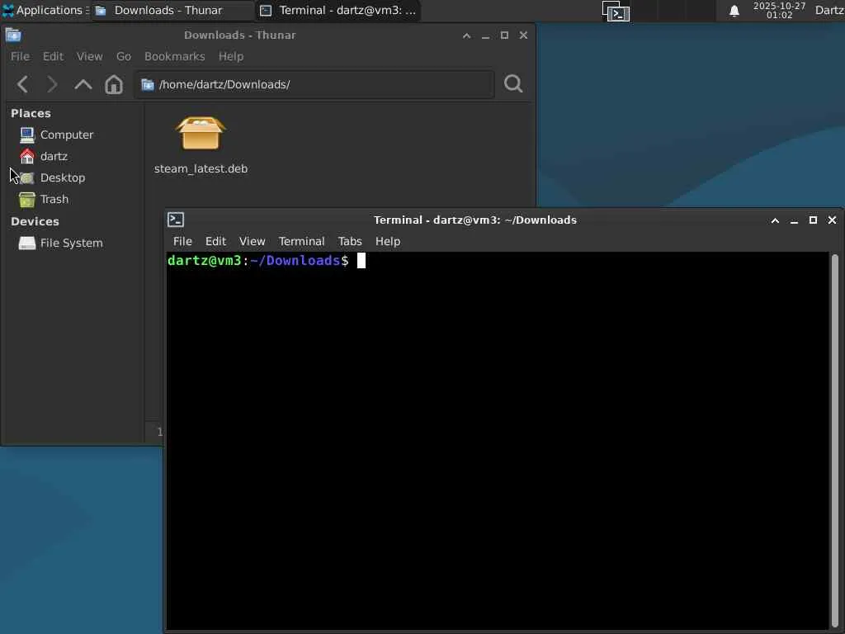Click the search magnifier icon in Thunar
845x634 pixels.
513,83
